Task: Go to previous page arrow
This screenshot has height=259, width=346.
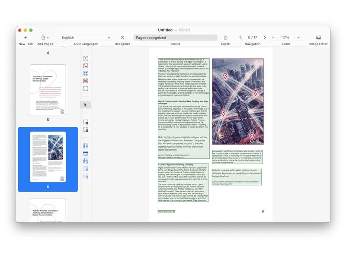Action: tap(241, 38)
